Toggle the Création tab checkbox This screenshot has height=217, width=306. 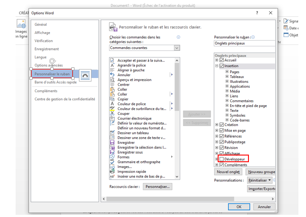pos(222,125)
